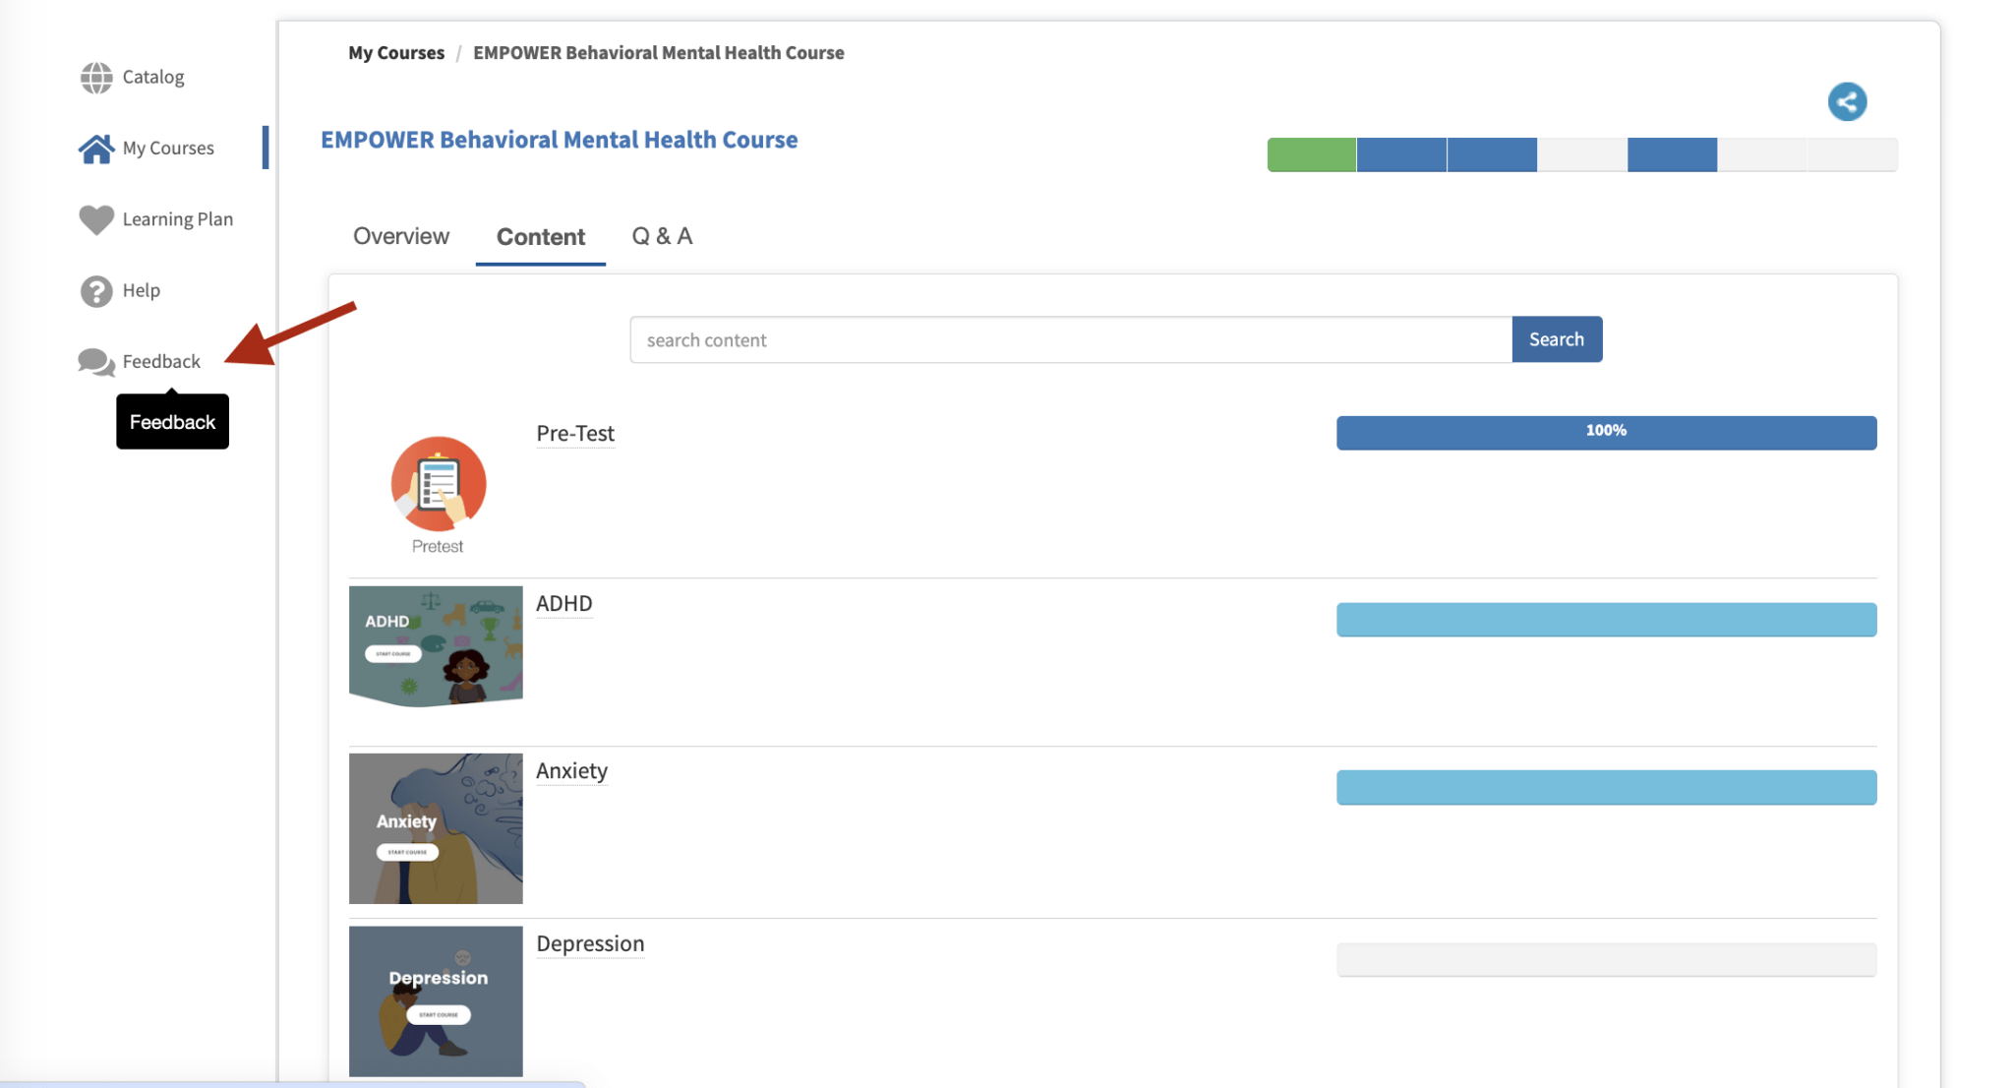Click the EMPOWER course breadcrumb text

tap(659, 52)
